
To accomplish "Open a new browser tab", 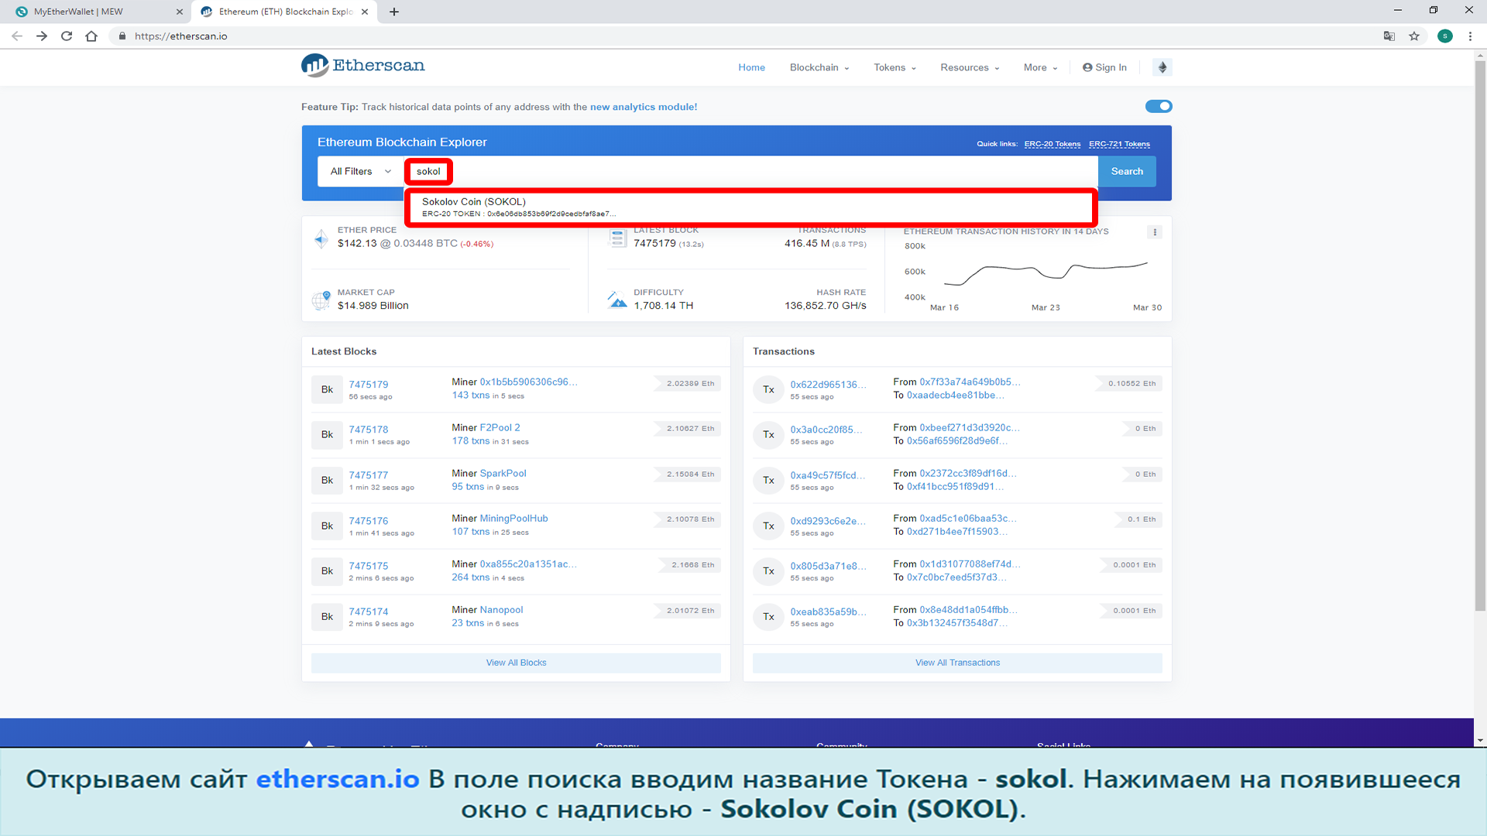I will (394, 12).
